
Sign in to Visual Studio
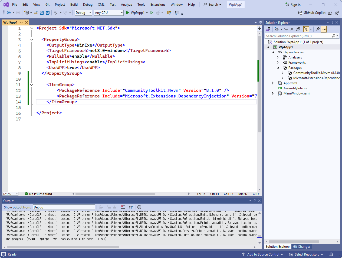[293, 5]
